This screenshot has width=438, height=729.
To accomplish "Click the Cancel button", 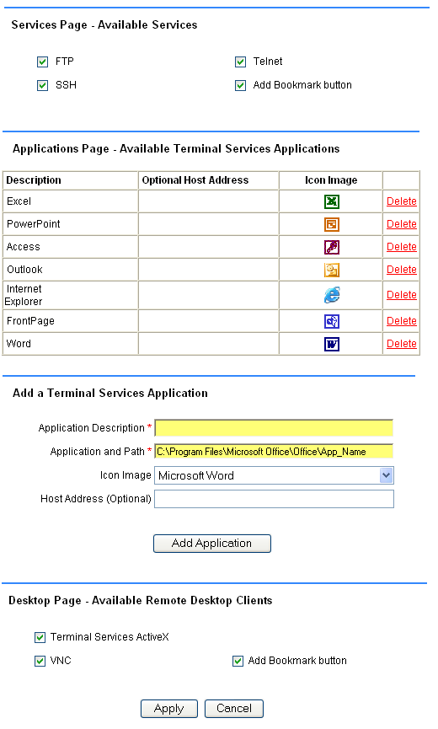I will (x=234, y=709).
